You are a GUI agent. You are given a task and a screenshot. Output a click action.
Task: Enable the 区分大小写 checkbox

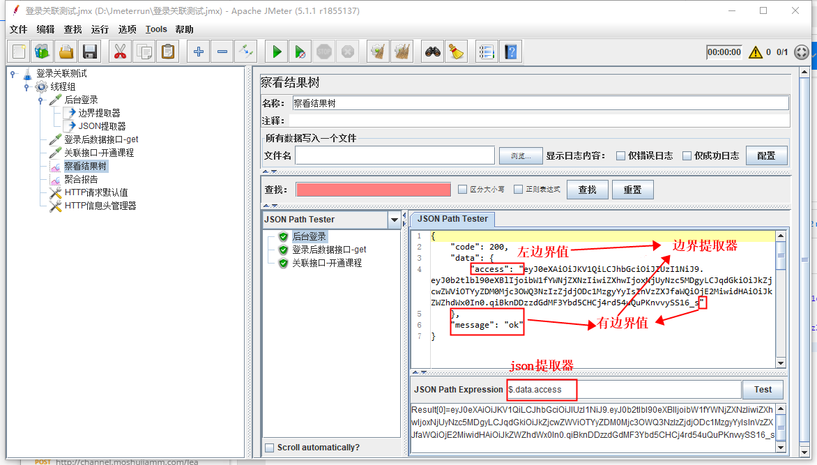[462, 190]
